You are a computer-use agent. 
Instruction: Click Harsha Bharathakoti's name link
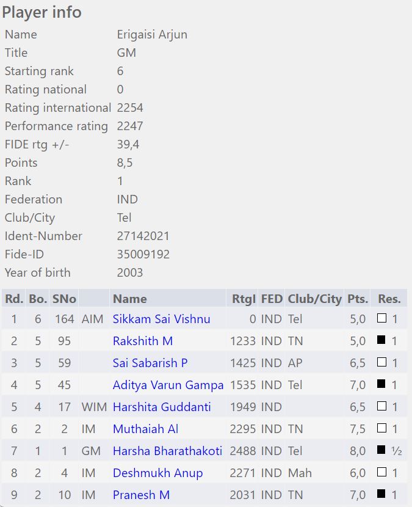167,451
